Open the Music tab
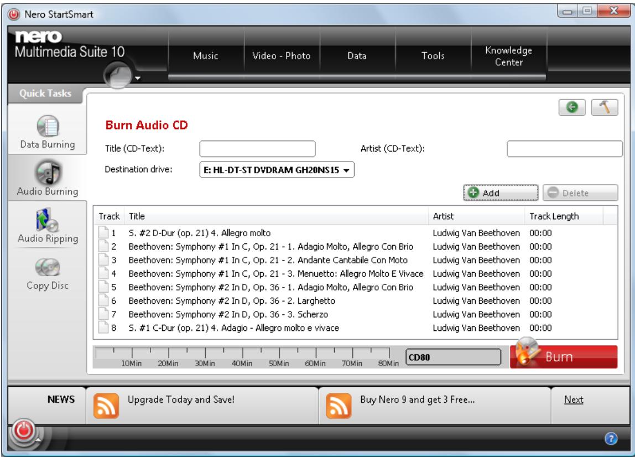 click(206, 56)
